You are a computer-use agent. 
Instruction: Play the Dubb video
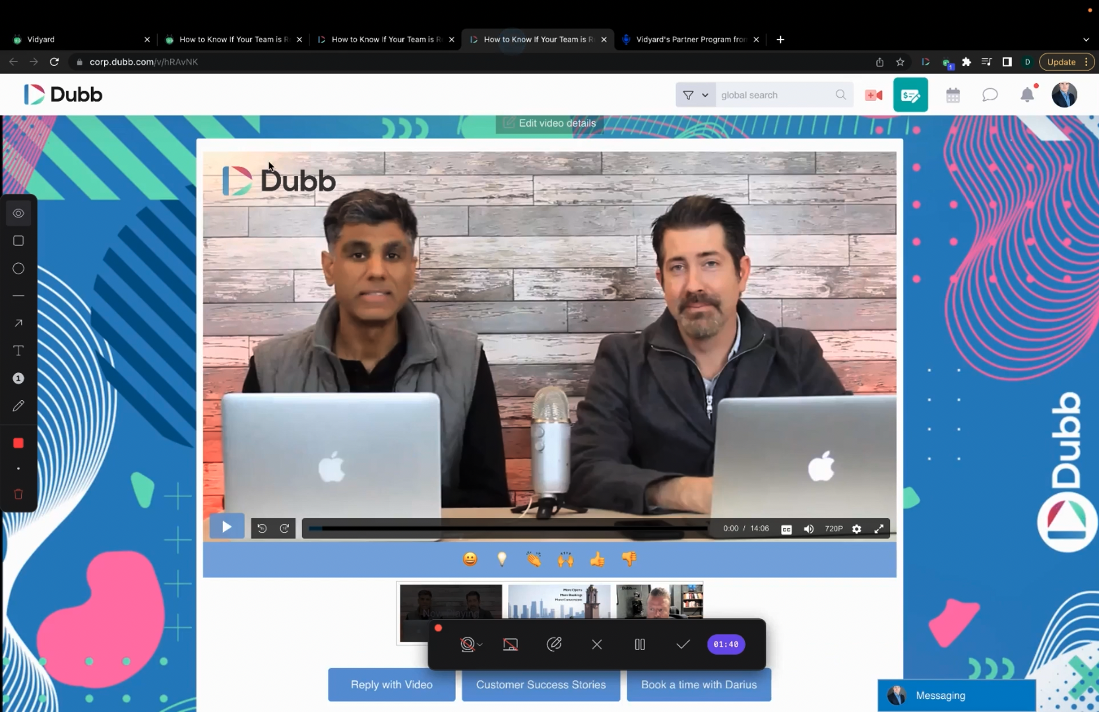(x=227, y=527)
